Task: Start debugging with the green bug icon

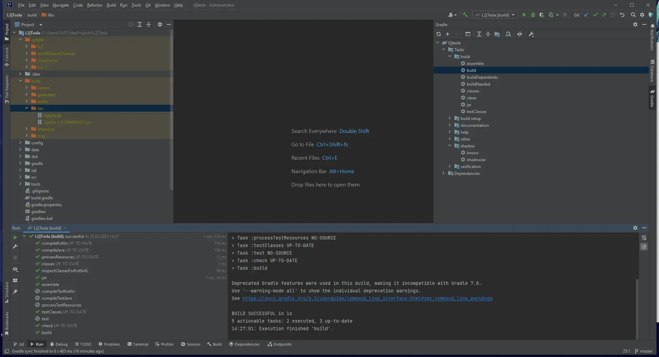Action: point(533,15)
